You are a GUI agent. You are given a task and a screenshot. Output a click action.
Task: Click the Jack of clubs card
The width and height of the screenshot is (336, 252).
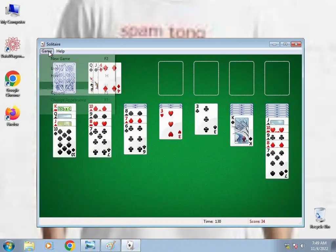click(277, 121)
